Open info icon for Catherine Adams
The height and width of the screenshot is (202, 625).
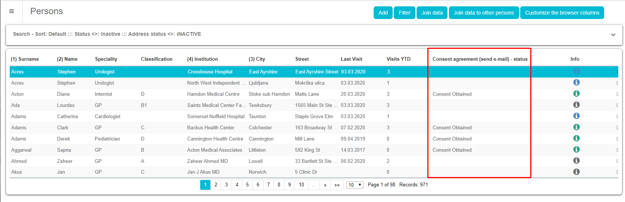pyautogui.click(x=576, y=116)
